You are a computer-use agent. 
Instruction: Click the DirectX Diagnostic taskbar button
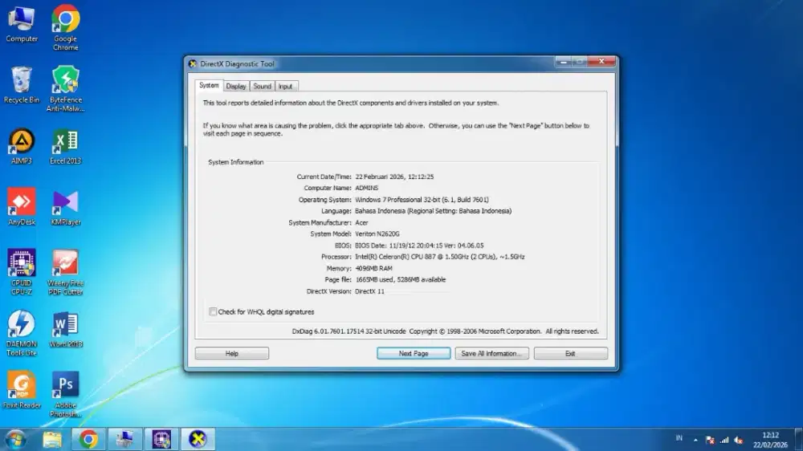tap(198, 439)
